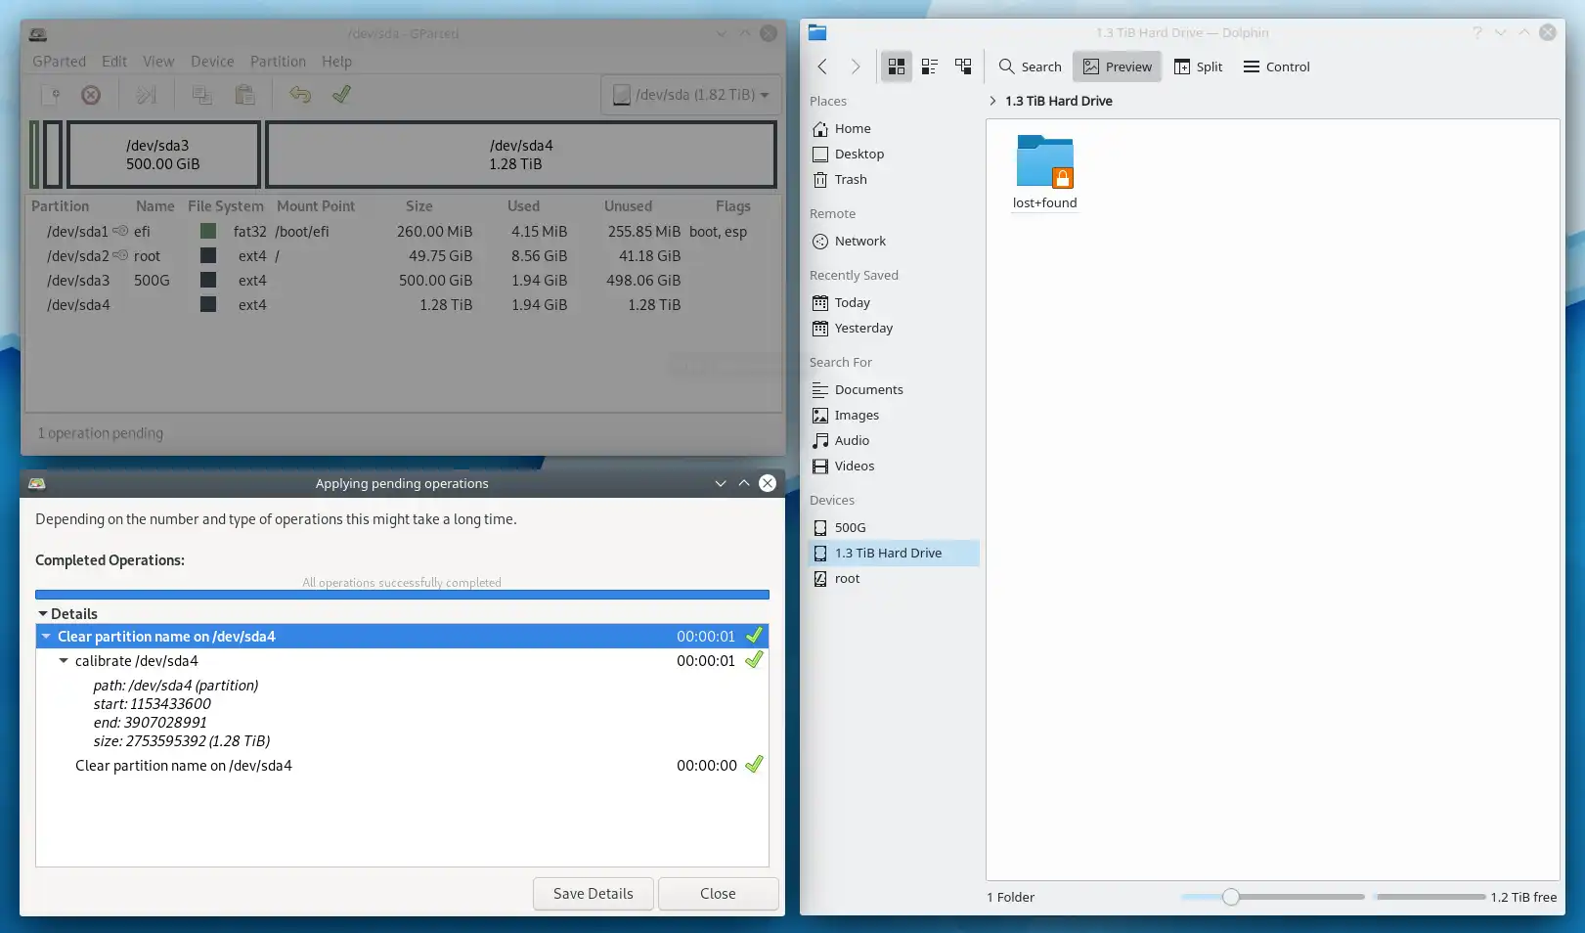Click Delete partition icon in GParted toolbar
The height and width of the screenshot is (933, 1585).
click(x=91, y=95)
